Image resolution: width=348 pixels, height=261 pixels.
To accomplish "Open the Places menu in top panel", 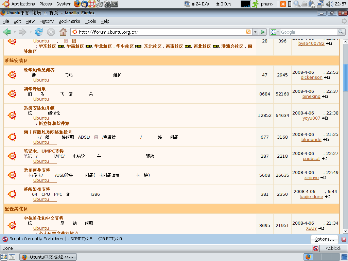I will click(x=46, y=4).
